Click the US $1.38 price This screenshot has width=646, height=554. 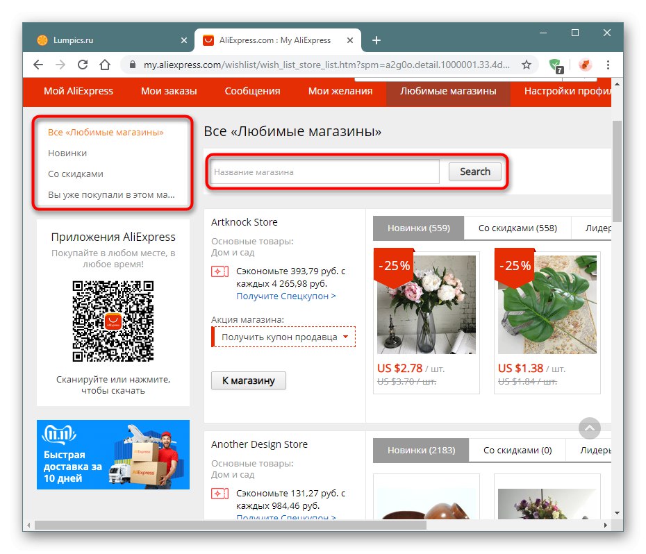pos(520,368)
